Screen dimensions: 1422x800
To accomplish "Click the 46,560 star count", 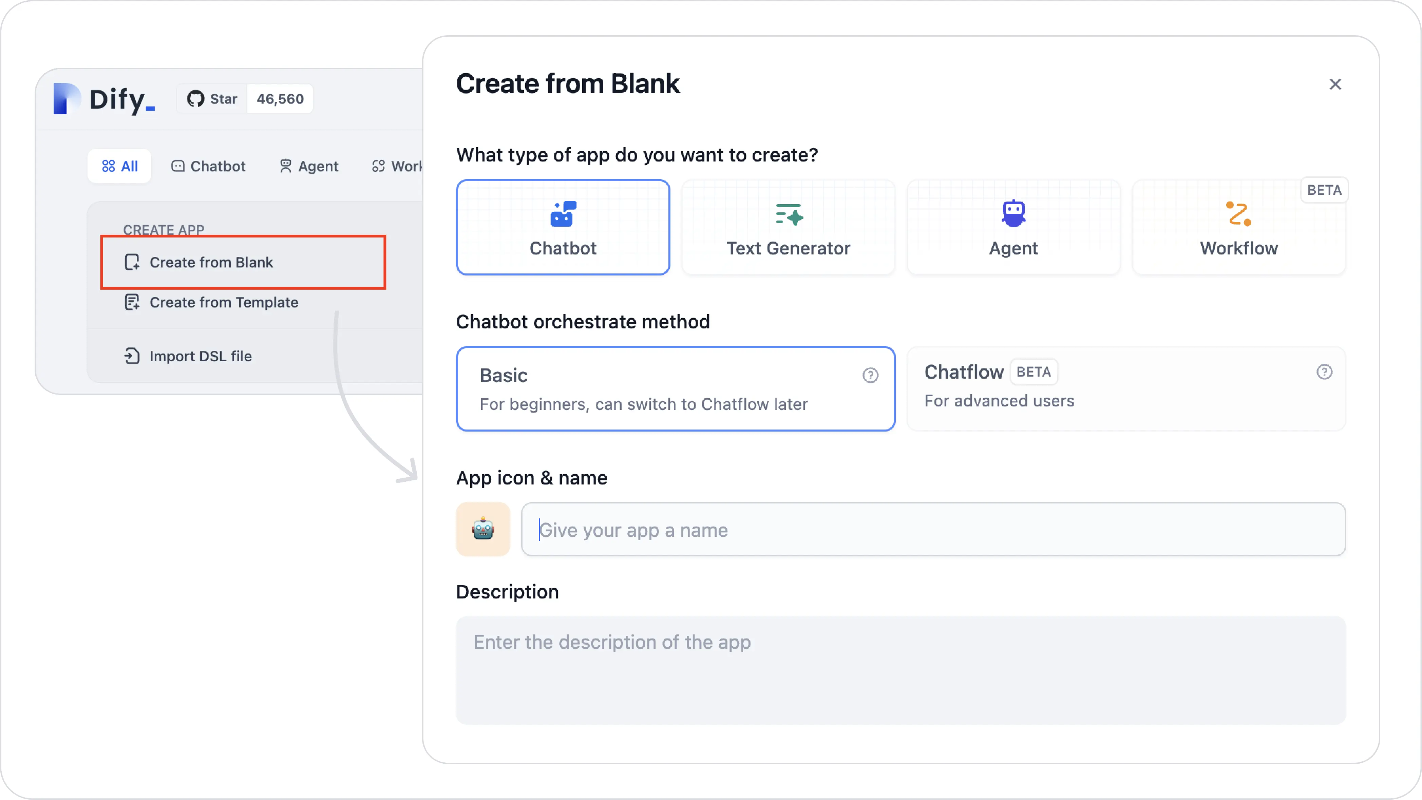I will tap(280, 99).
